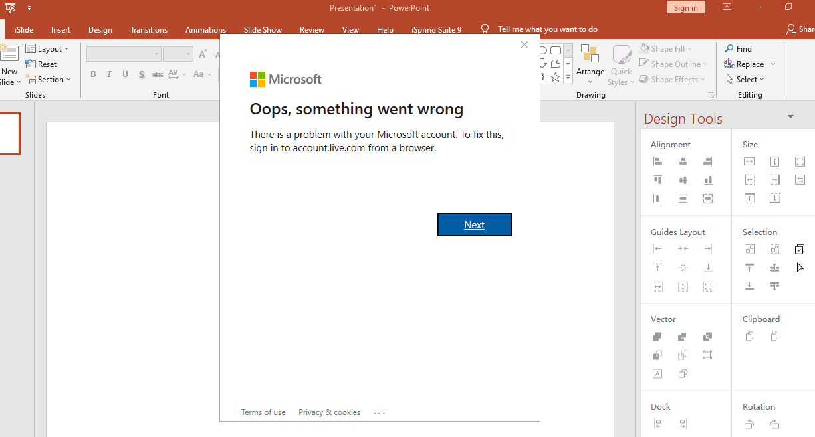Image resolution: width=815 pixels, height=437 pixels.
Task: Click bring to front icon in Selection section
Action: click(x=749, y=268)
